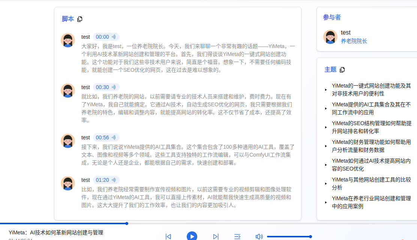Click the transcript paragraph starting 大家好，我是test
The height and width of the screenshot is (240, 417).
[x=188, y=58]
